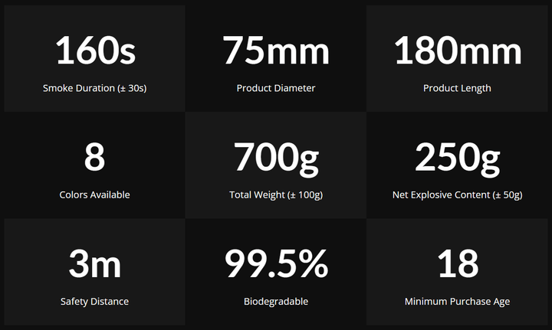The width and height of the screenshot is (552, 330).
Task: Click the ± 50g tolerance text
Action: click(507, 194)
